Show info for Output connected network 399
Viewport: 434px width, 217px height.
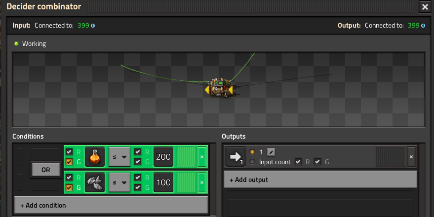coord(423,26)
